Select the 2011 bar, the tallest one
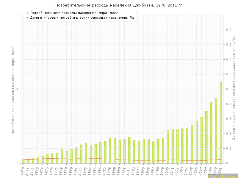The height and width of the screenshot is (178, 238). 221,122
